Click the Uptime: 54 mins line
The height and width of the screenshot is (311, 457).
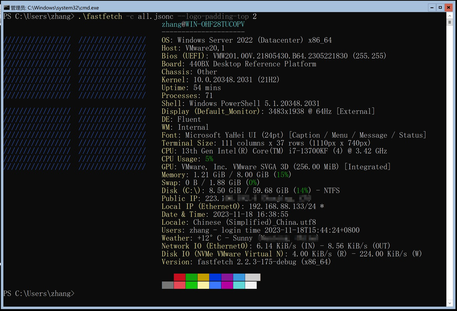191,88
